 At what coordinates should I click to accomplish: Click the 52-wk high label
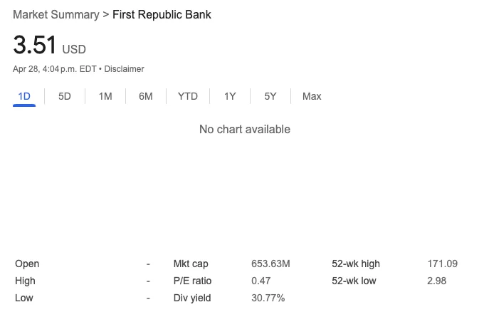356,264
